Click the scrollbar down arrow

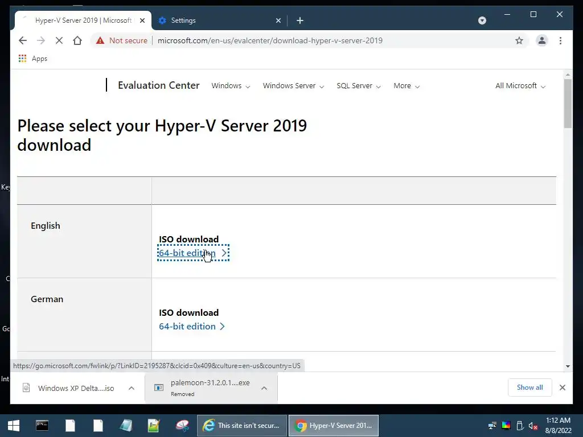tap(568, 366)
